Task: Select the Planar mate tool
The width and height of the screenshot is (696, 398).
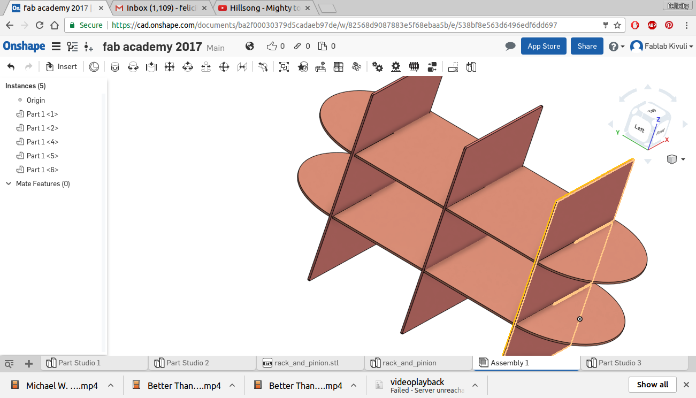Action: (170, 67)
